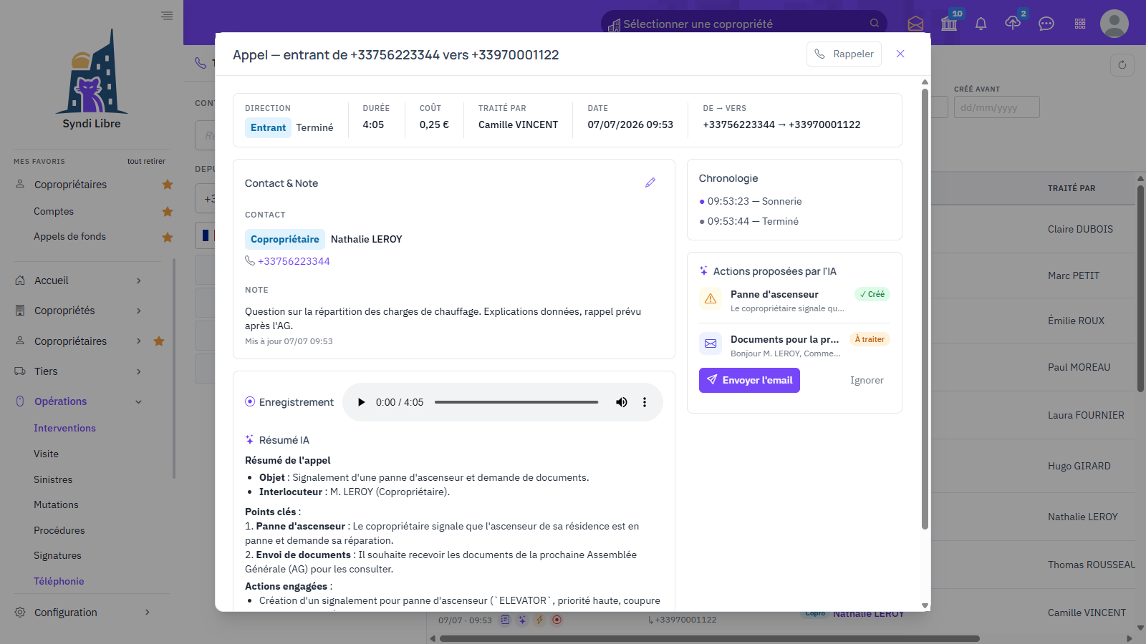Open the phone number +33756223344 link
Screen dimensions: 1146x644
coord(294,261)
